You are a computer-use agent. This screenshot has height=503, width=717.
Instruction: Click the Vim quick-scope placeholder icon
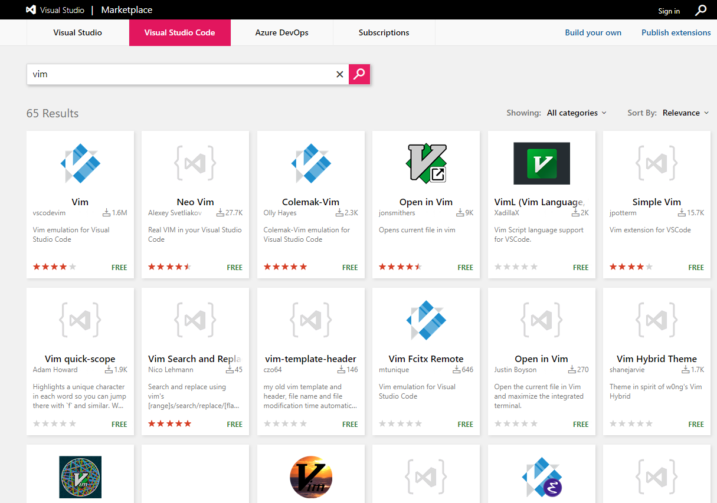coord(80,320)
